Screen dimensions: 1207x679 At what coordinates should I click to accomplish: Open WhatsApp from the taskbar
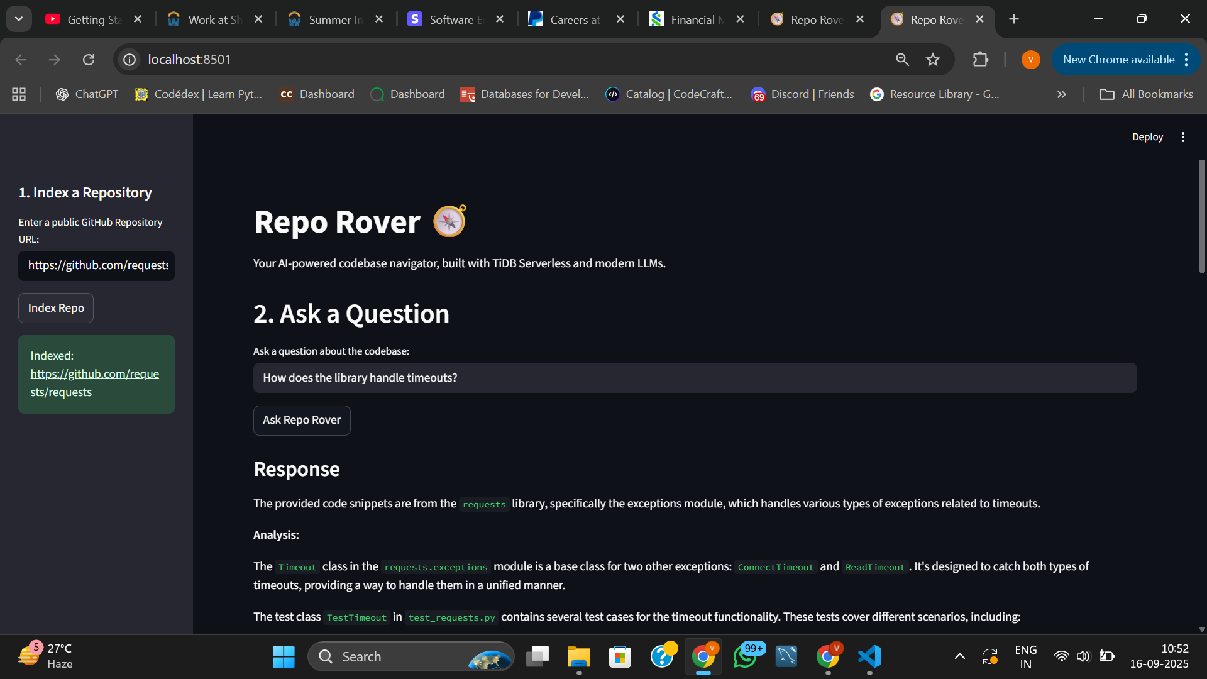point(745,657)
